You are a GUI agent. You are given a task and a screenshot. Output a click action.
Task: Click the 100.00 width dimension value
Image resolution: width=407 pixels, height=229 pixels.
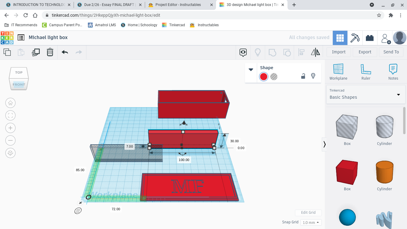(184, 160)
